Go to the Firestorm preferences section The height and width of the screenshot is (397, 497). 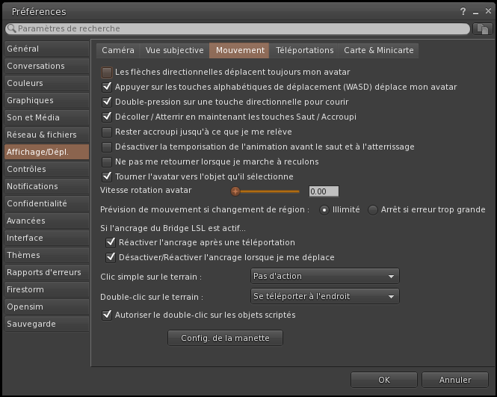25,289
